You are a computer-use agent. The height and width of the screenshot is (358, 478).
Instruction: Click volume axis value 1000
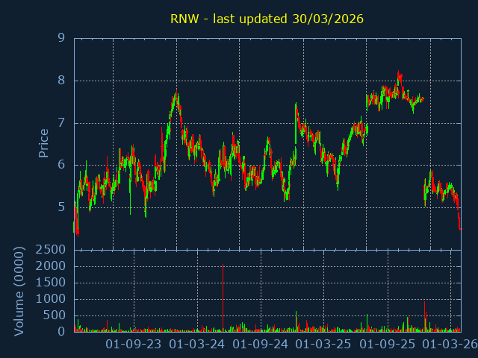[x=50, y=299]
